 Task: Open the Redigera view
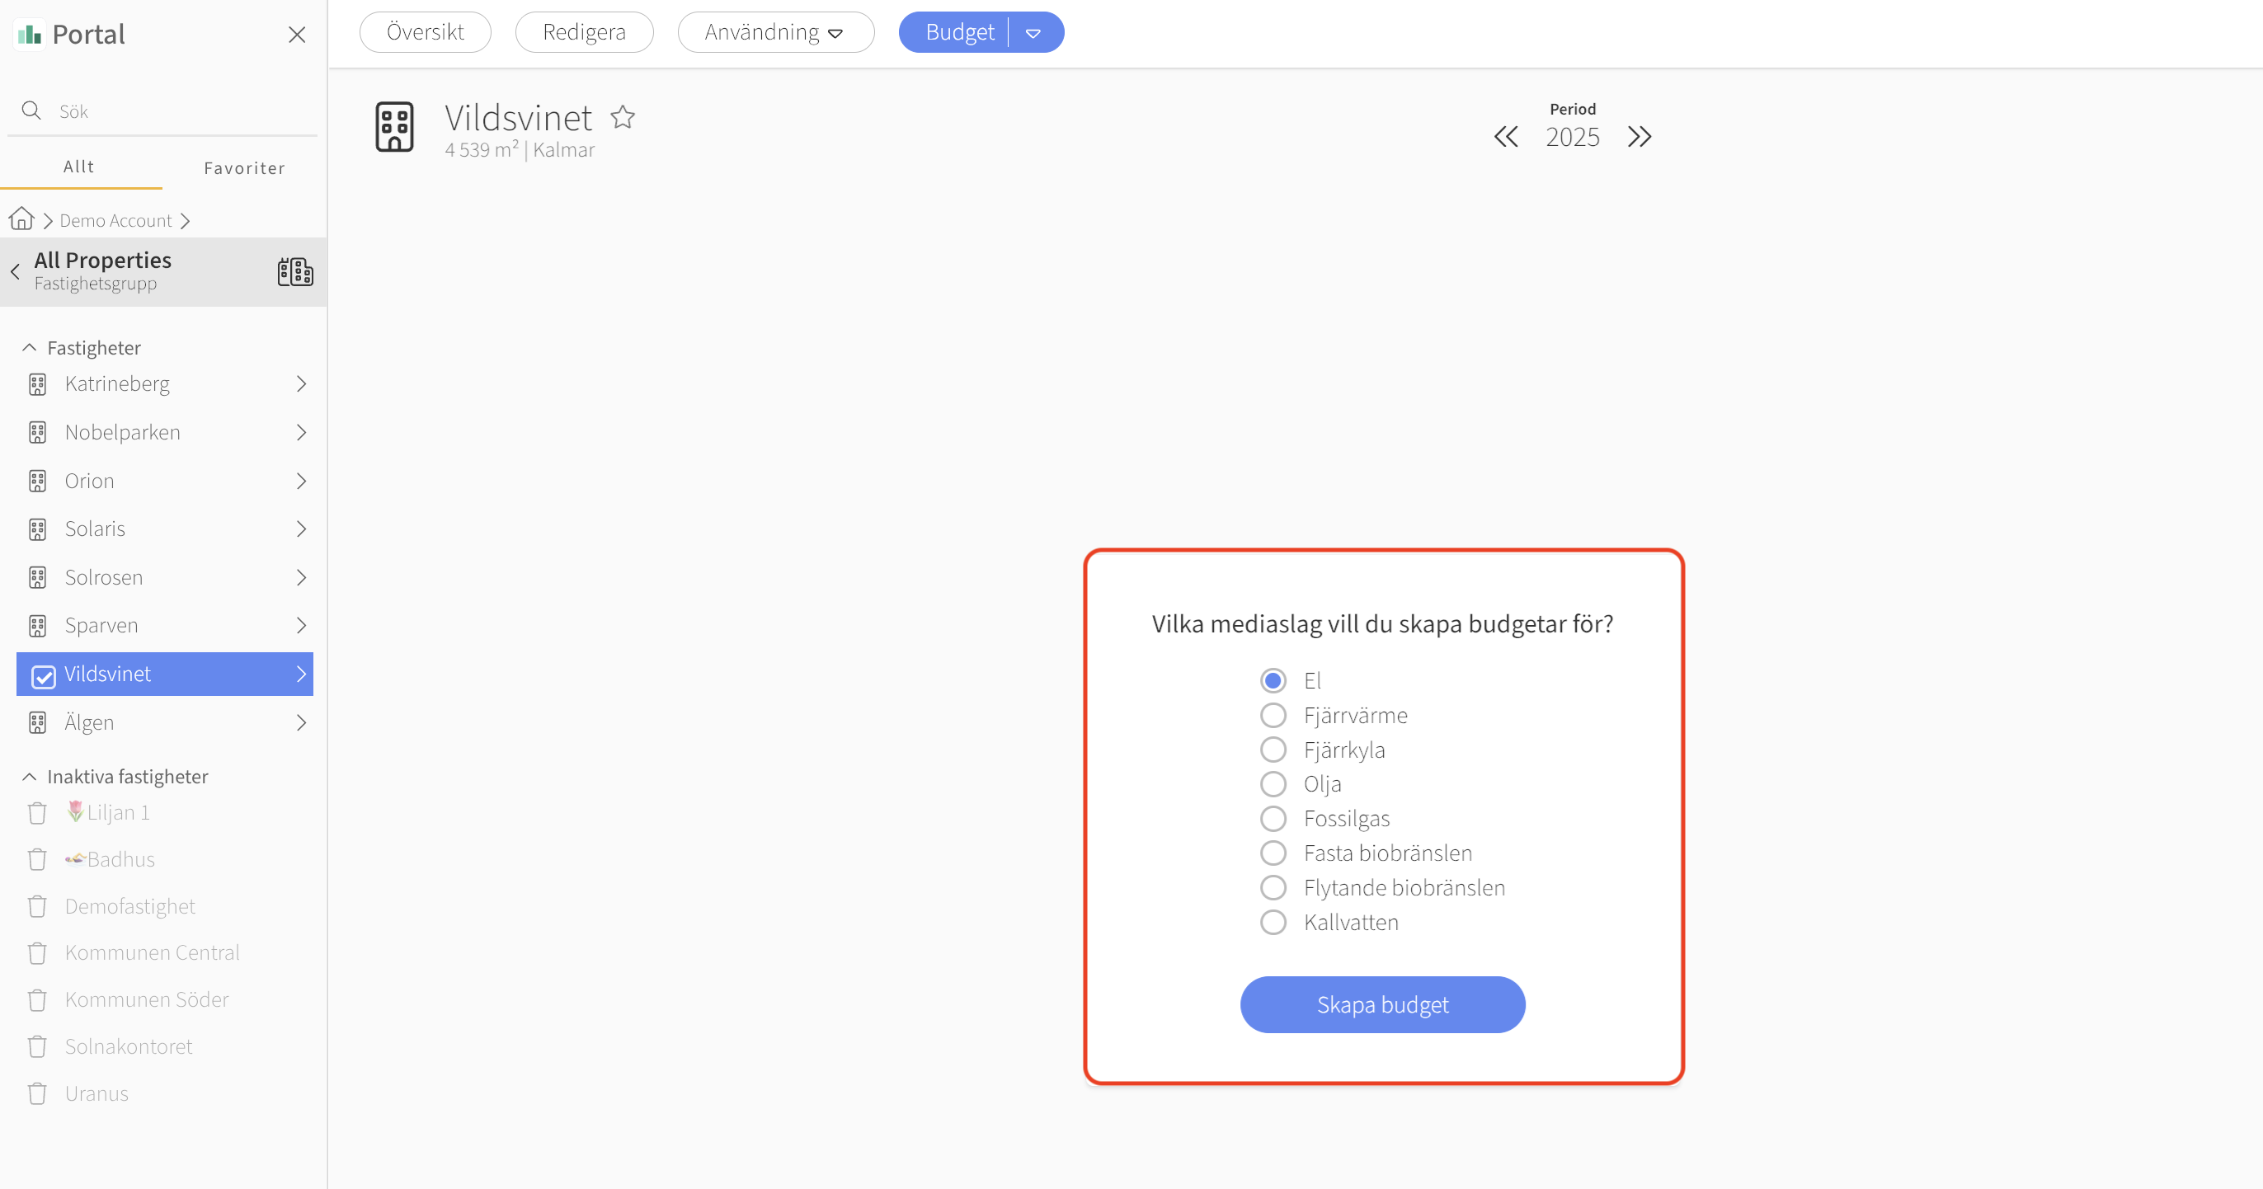584,32
